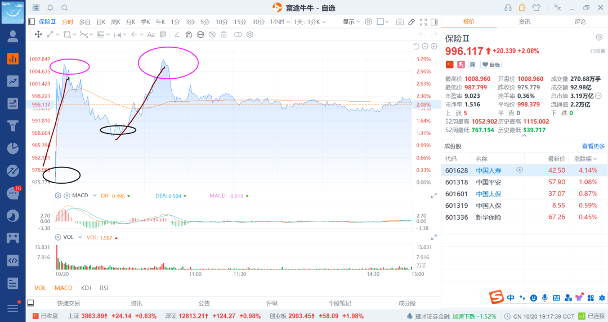Close the VOL indicator panel
608x322 pixels.
[x=58, y=237]
